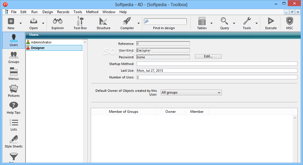Click the Number of Uses field

point(217,77)
